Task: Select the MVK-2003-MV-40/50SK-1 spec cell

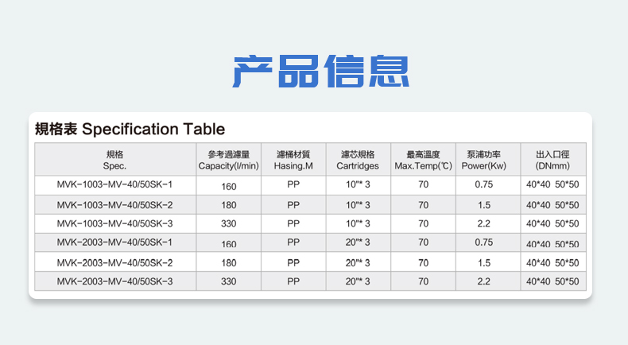Action: [x=114, y=242]
